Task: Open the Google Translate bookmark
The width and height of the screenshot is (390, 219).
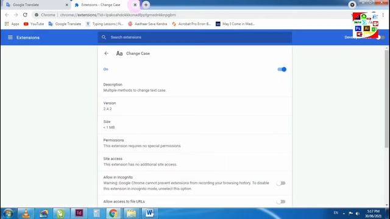Action: (65, 24)
